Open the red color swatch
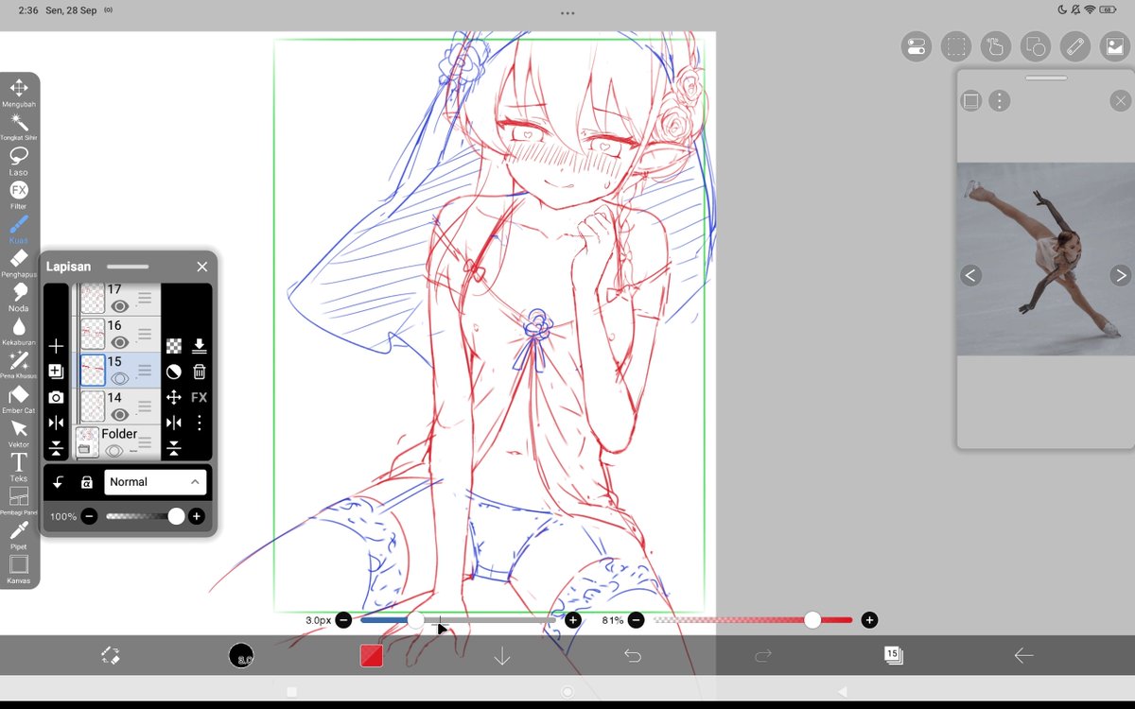 [x=372, y=655]
